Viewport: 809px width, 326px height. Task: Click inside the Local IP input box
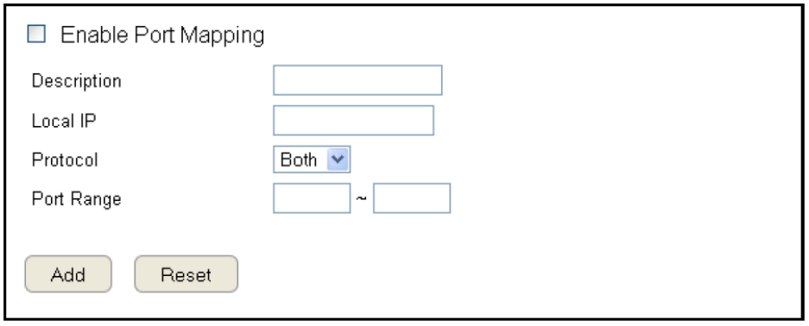coord(353,121)
